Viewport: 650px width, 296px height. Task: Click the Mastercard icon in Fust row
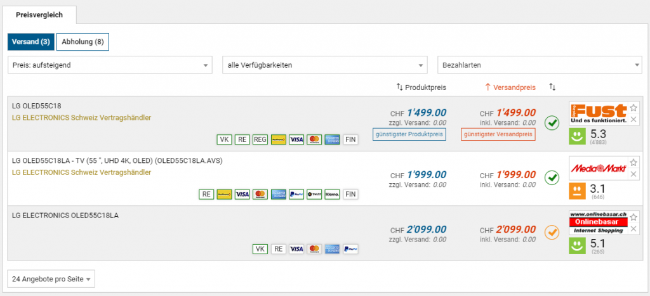314,139
